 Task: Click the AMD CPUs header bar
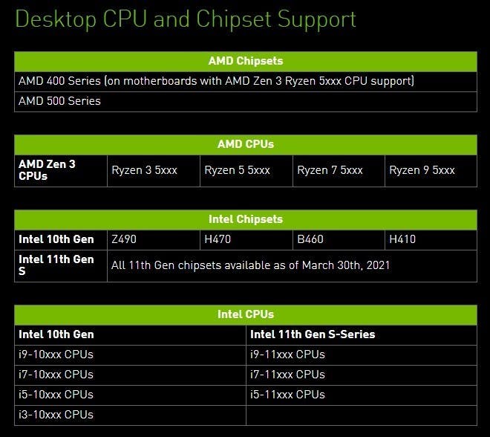pyautogui.click(x=246, y=145)
